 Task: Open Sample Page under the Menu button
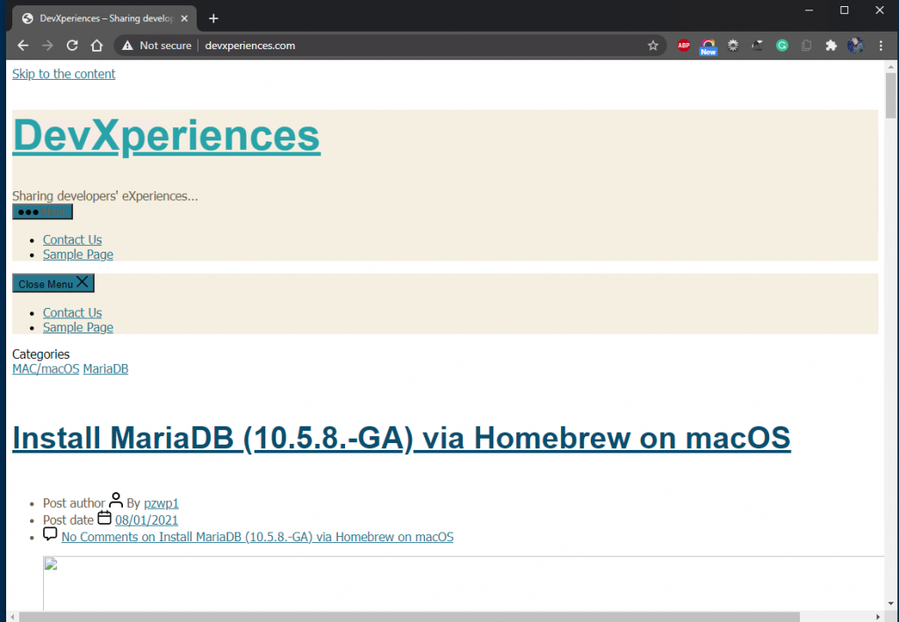pyautogui.click(x=78, y=254)
